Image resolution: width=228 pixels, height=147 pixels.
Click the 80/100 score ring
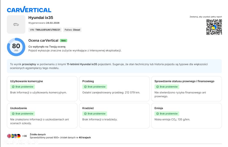(x=16, y=47)
